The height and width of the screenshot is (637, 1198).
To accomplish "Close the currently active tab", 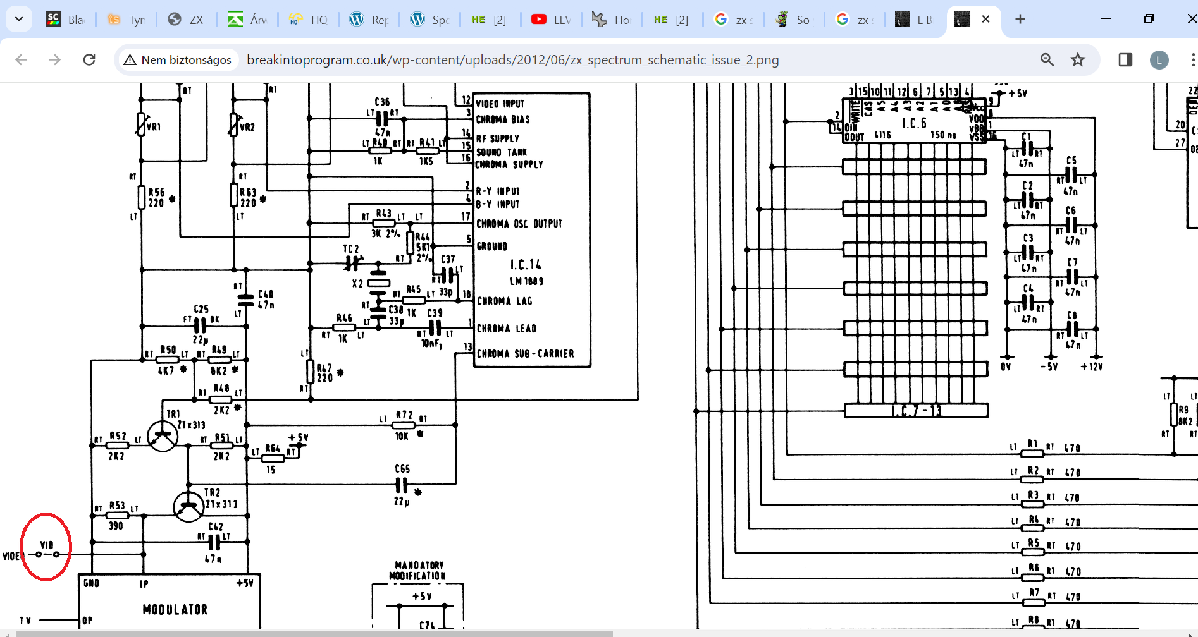I will [985, 19].
